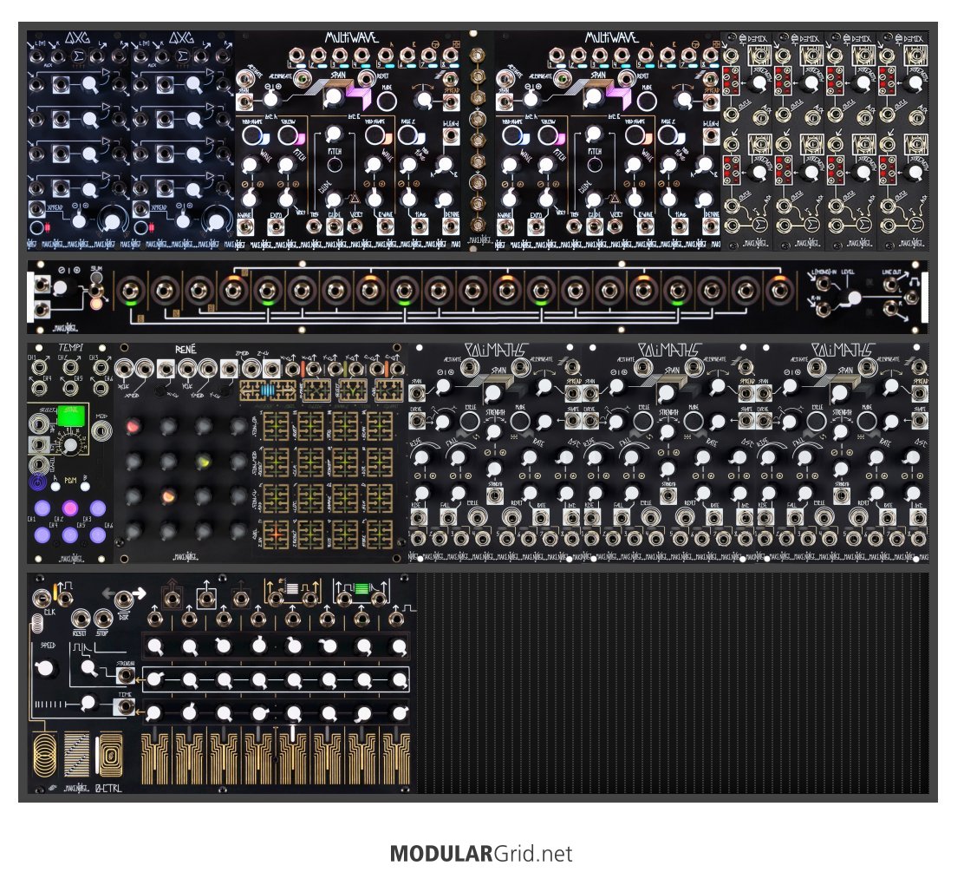964x872 pixels.
Task: Tap the 0-CTRL striped diagonal touch plate
Action: (x=76, y=754)
